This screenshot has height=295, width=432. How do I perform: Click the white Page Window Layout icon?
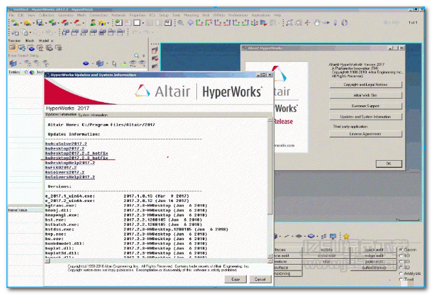point(137,23)
